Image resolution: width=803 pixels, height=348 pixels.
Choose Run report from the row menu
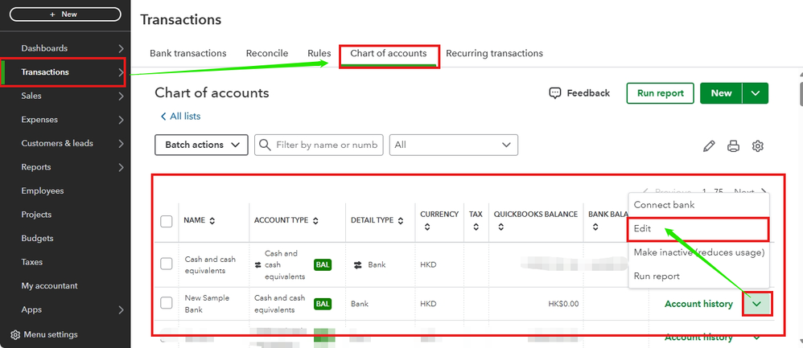coord(699,276)
